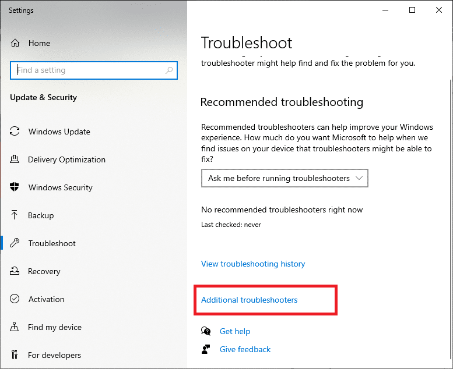Click the Recovery icon in sidebar

pyautogui.click(x=15, y=271)
